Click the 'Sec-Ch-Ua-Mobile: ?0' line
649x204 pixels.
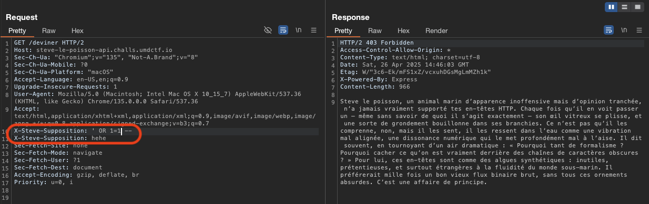[50, 65]
